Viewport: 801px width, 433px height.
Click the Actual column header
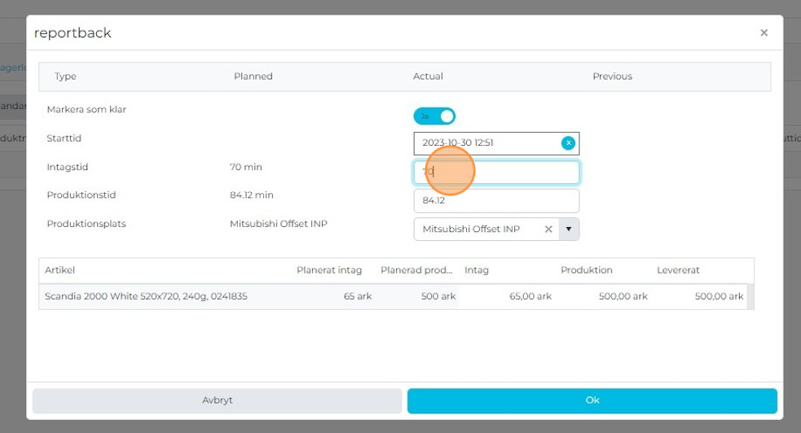(428, 77)
